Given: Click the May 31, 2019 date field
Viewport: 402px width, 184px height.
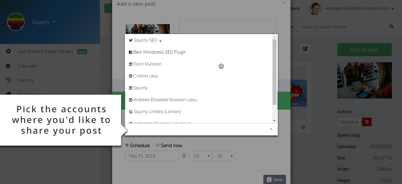Looking at the screenshot, I should [152, 156].
